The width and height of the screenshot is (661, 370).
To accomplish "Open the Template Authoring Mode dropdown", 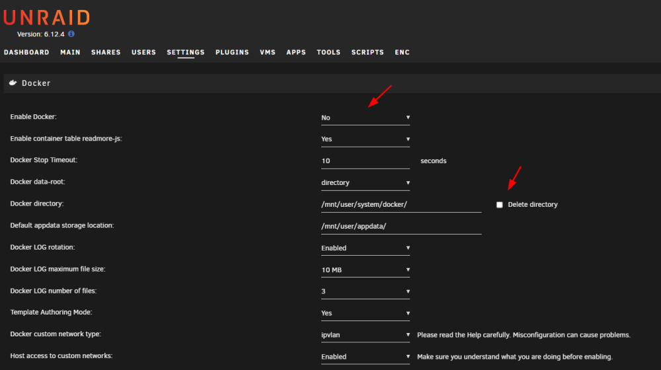I will click(x=366, y=314).
